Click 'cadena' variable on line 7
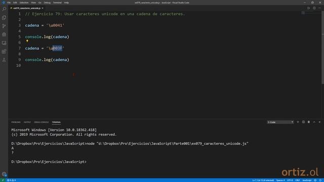The image size is (324, 182). coord(32,49)
